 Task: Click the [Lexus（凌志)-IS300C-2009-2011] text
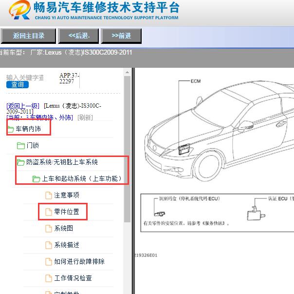54,109
